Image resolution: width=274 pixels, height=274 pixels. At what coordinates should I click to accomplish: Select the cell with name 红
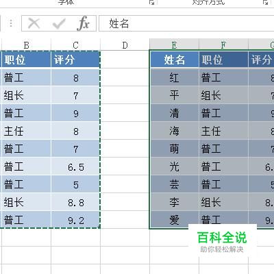175,77
